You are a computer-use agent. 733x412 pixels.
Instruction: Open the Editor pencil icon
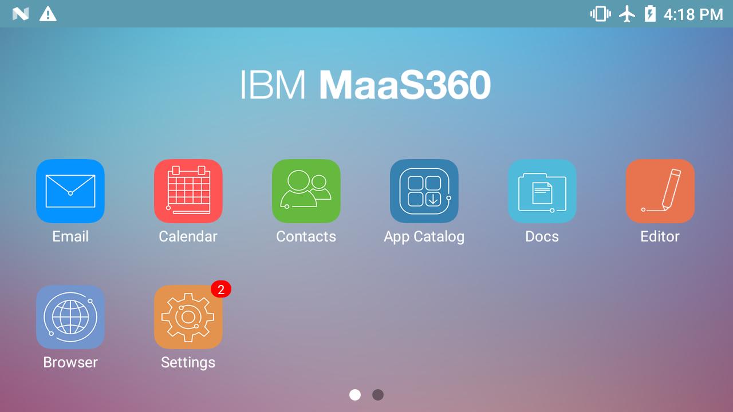pyautogui.click(x=660, y=191)
